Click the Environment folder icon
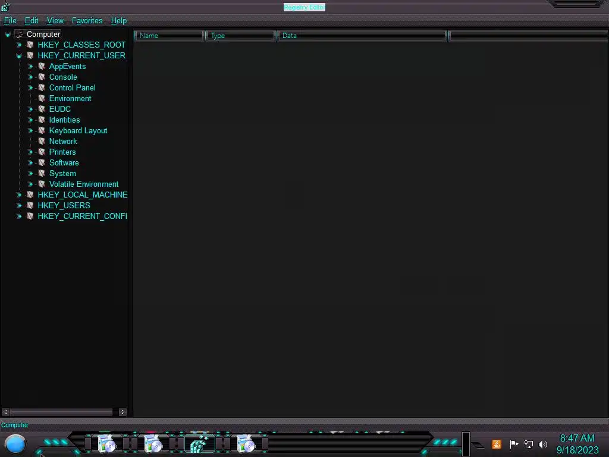This screenshot has height=457, width=609. 42,98
